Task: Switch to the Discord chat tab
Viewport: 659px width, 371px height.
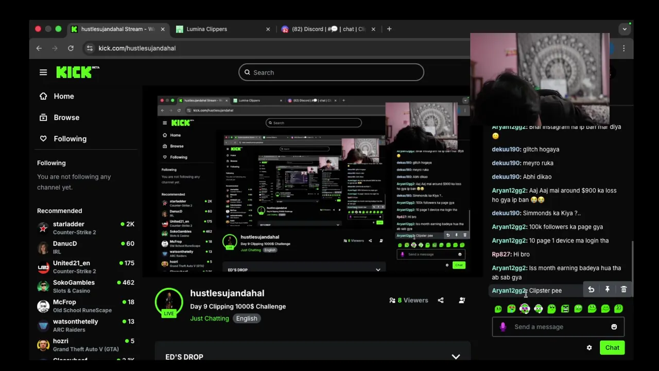Action: click(x=328, y=29)
